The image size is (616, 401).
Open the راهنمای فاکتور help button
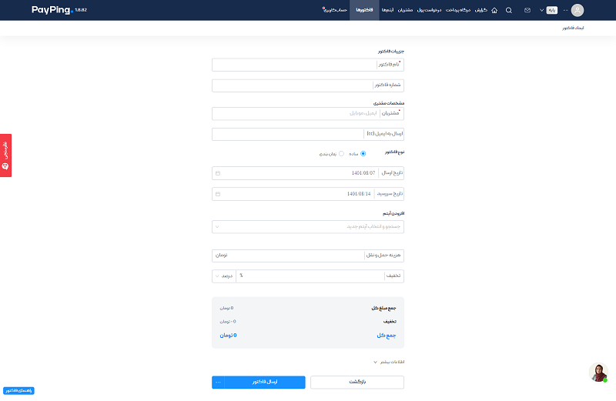pyautogui.click(x=18, y=390)
